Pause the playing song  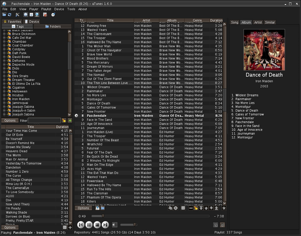click(x=89, y=225)
